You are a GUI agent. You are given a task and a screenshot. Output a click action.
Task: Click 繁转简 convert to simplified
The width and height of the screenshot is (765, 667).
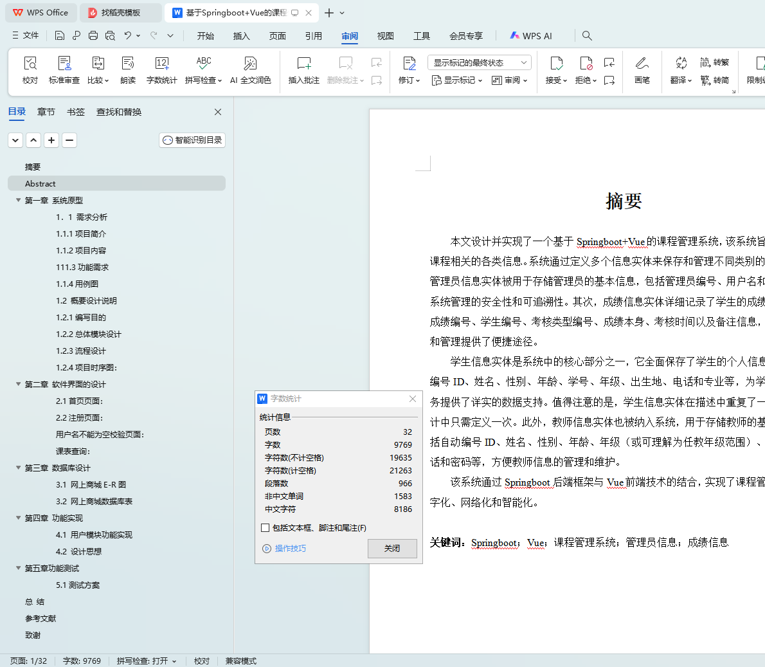714,80
